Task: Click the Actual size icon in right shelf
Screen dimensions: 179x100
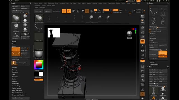Action: pos(142,32)
